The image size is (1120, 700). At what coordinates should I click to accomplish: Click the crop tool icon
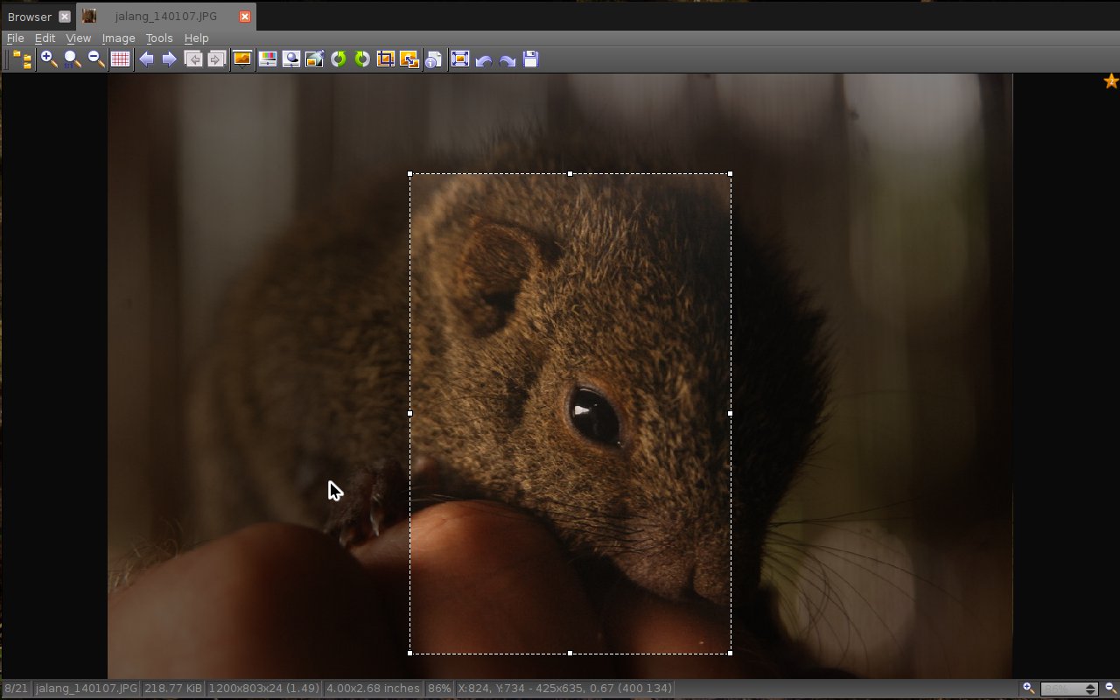[385, 59]
